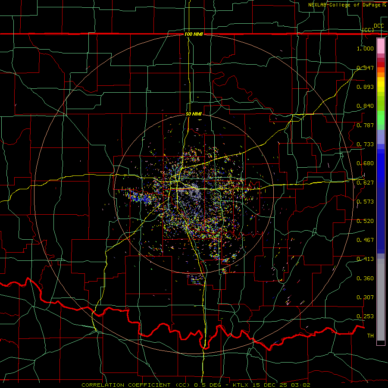Click the DCC product label
The image size is (388, 388).
[x=379, y=26]
